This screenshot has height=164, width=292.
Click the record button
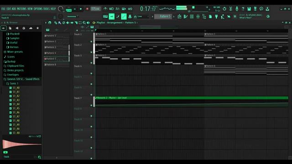87,9
